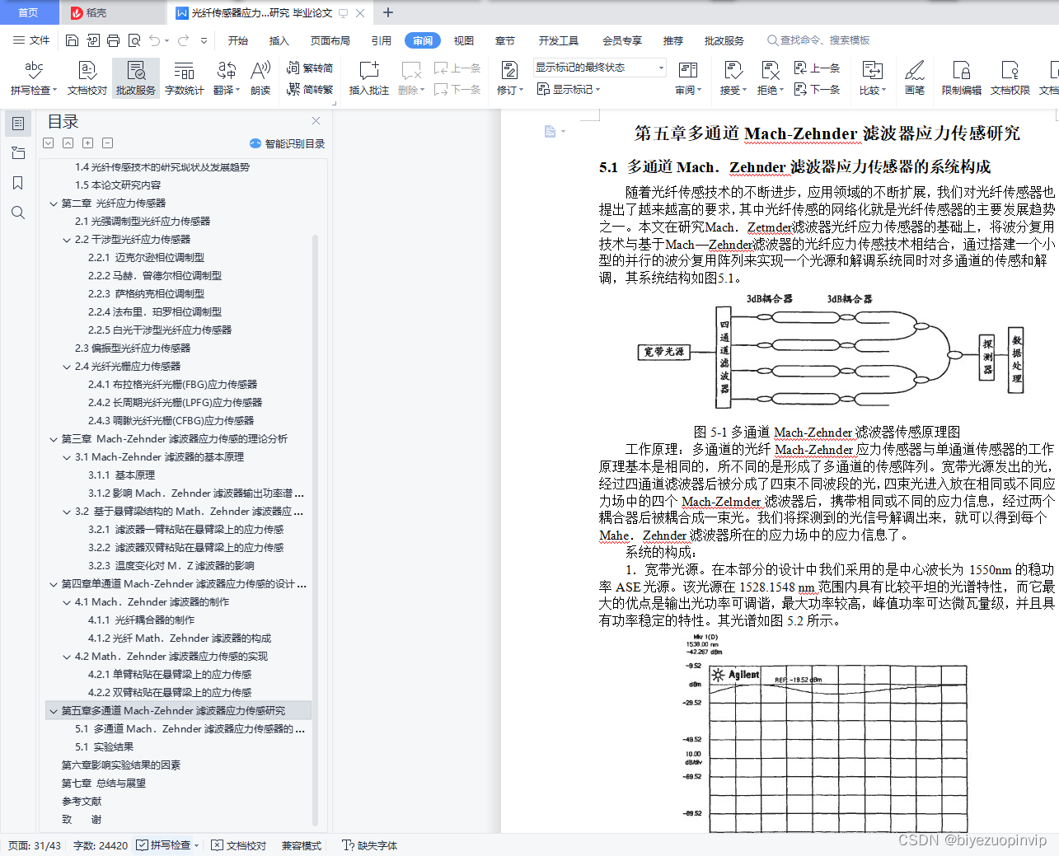Open the 文件 menu
This screenshot has width=1059, height=856.
tap(31, 40)
